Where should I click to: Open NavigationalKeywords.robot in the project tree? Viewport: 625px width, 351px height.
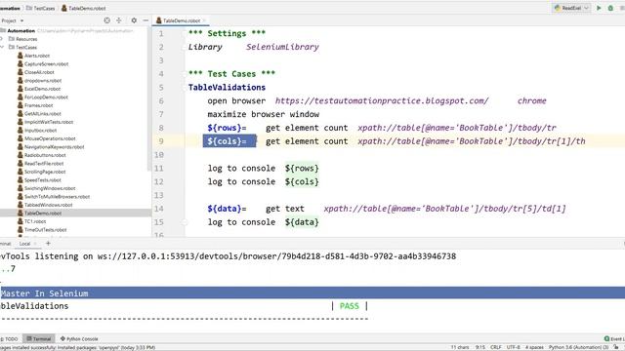click(x=55, y=147)
